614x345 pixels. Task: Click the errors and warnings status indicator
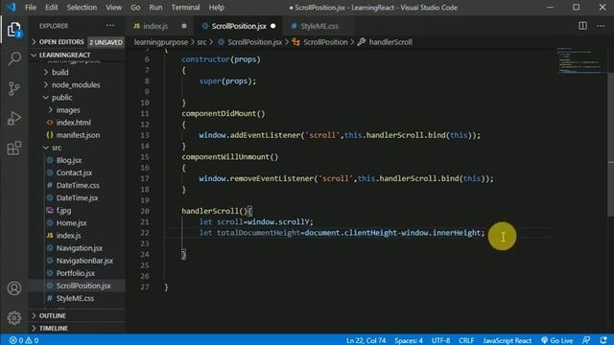point(24,340)
